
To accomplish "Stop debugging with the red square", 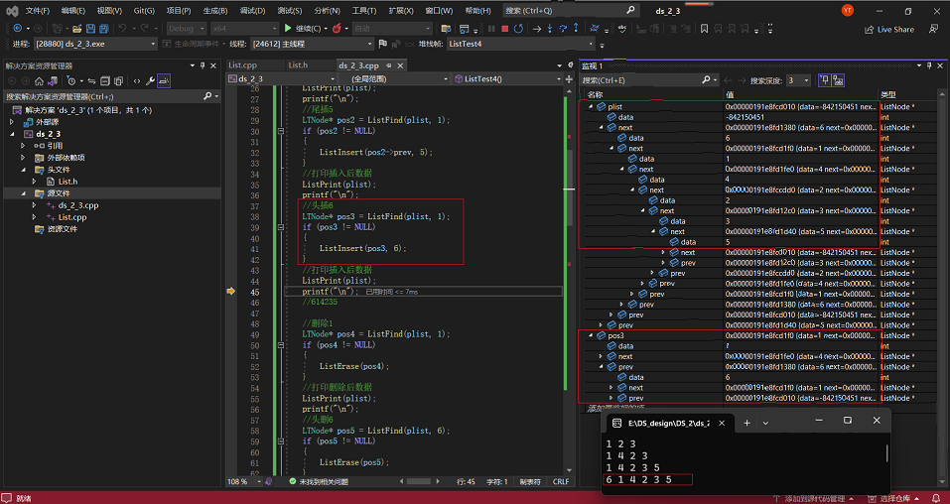I will point(504,29).
